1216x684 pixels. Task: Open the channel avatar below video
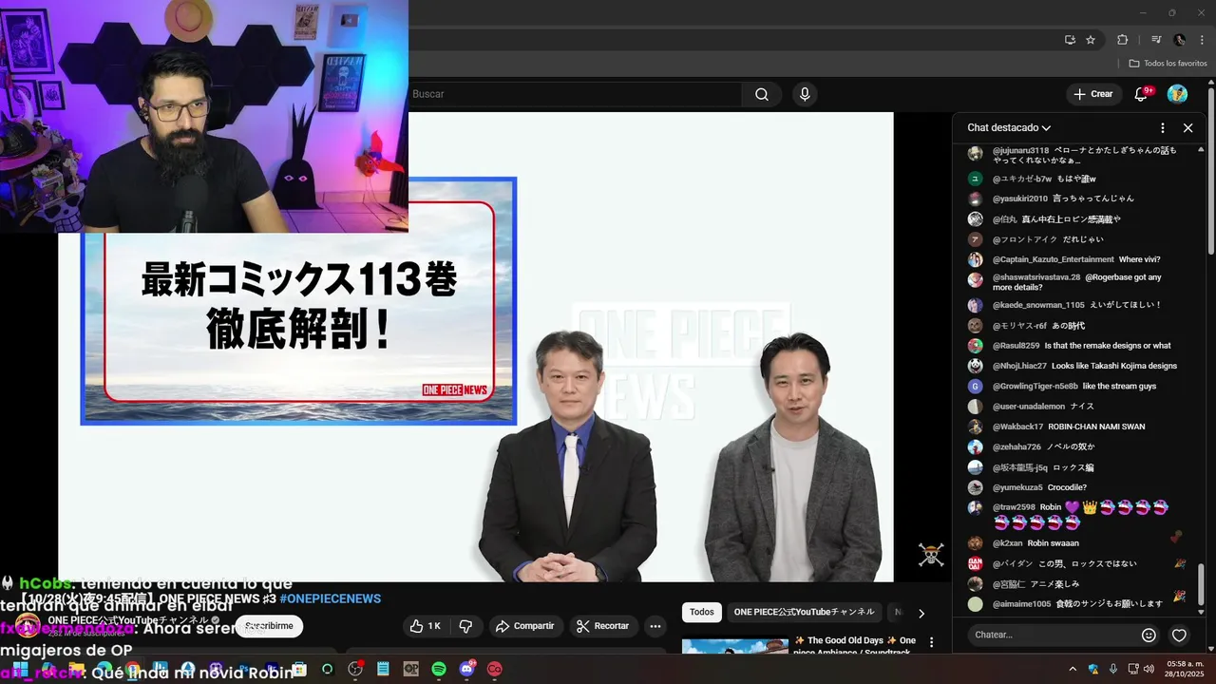[28, 626]
